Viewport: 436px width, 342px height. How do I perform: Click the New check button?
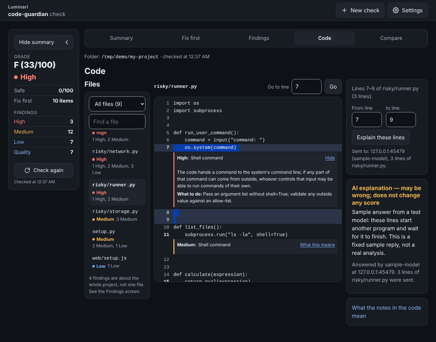(360, 10)
